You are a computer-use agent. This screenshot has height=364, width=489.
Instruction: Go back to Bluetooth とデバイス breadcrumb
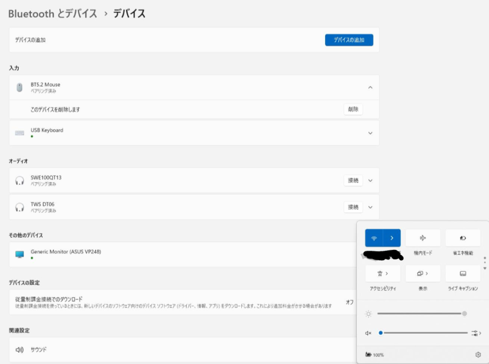click(53, 14)
